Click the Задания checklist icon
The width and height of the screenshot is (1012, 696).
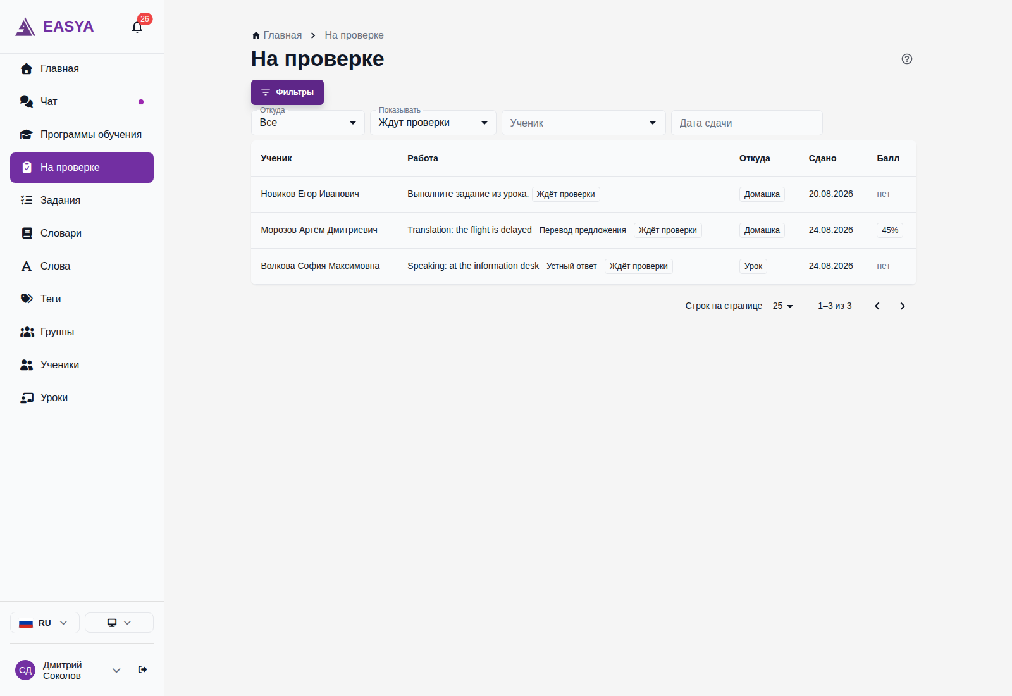[x=27, y=201]
